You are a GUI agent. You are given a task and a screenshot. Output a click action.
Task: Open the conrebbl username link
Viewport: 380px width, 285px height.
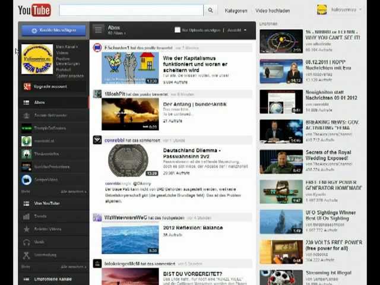115,140
